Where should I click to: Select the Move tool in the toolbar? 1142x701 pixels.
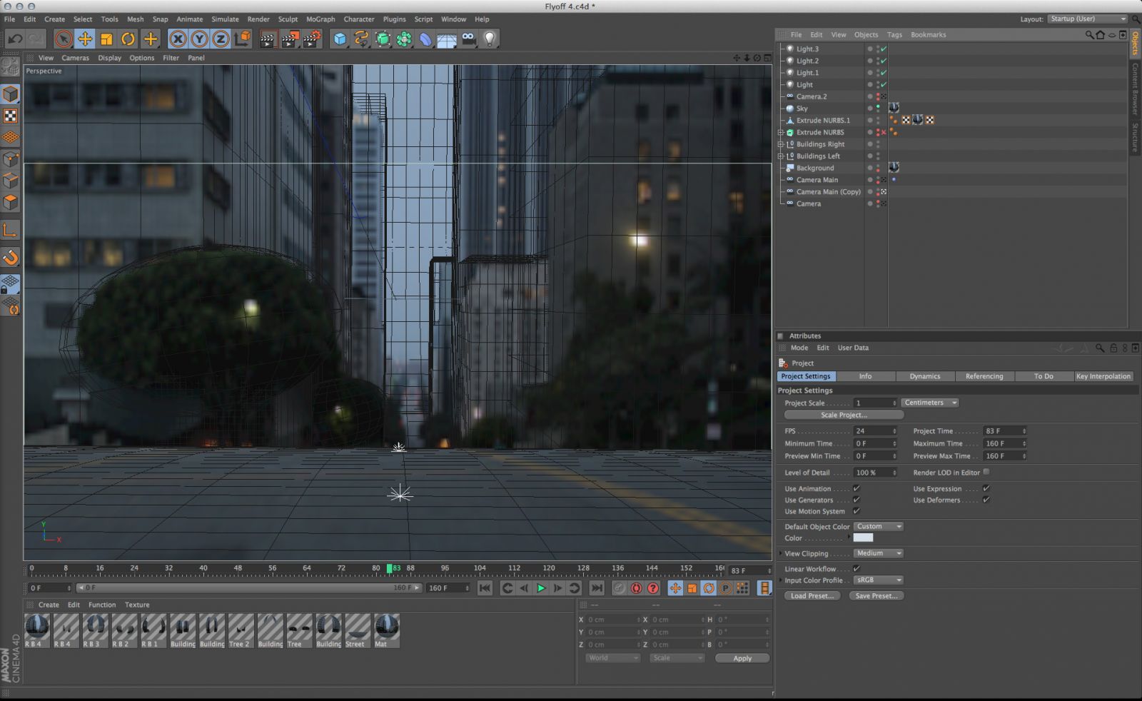point(85,39)
